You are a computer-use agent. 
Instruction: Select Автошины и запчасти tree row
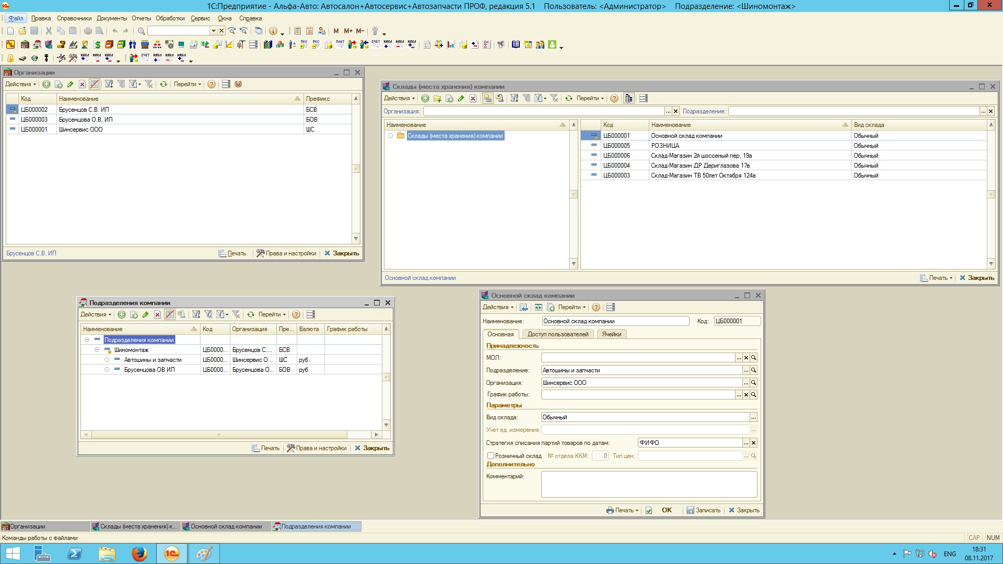point(231,360)
